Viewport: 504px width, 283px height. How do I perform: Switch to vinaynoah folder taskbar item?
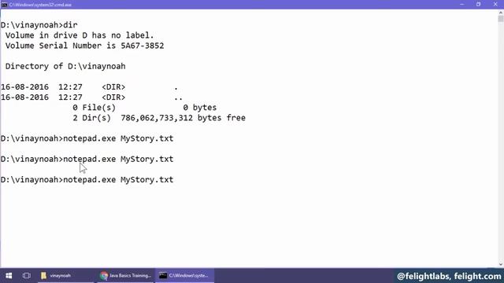pos(65,276)
